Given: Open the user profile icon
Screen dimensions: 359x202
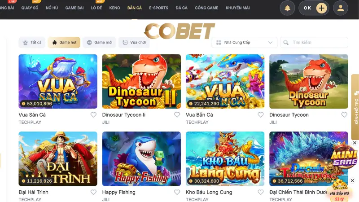Looking at the screenshot, I should (x=341, y=8).
